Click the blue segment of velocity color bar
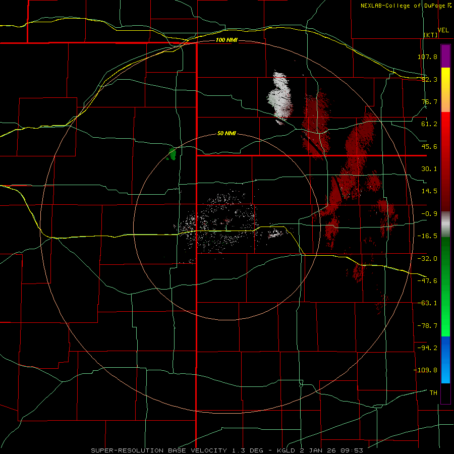The image size is (454, 454). click(445, 360)
